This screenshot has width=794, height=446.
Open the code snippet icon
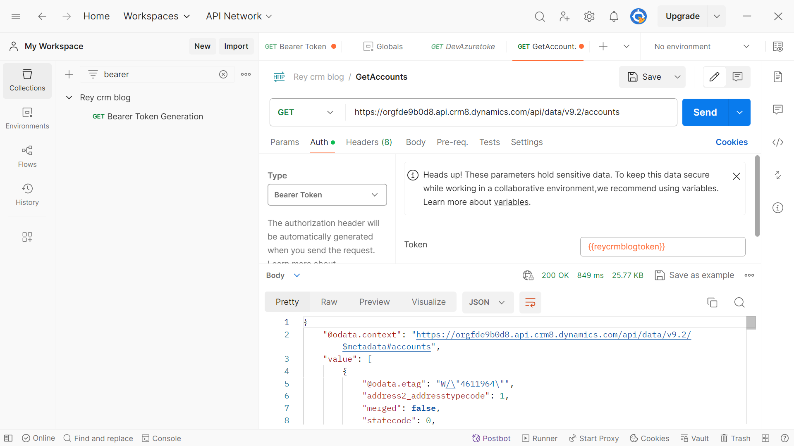coord(778,142)
